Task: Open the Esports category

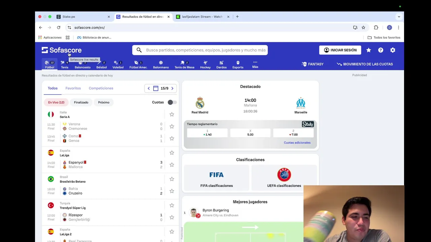Action: click(x=238, y=65)
